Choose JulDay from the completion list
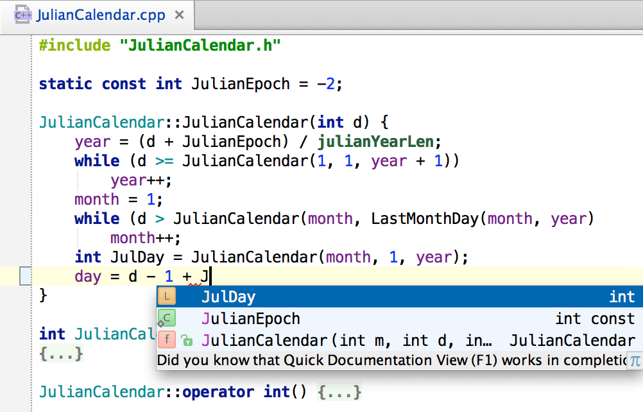The width and height of the screenshot is (643, 412). click(x=228, y=297)
